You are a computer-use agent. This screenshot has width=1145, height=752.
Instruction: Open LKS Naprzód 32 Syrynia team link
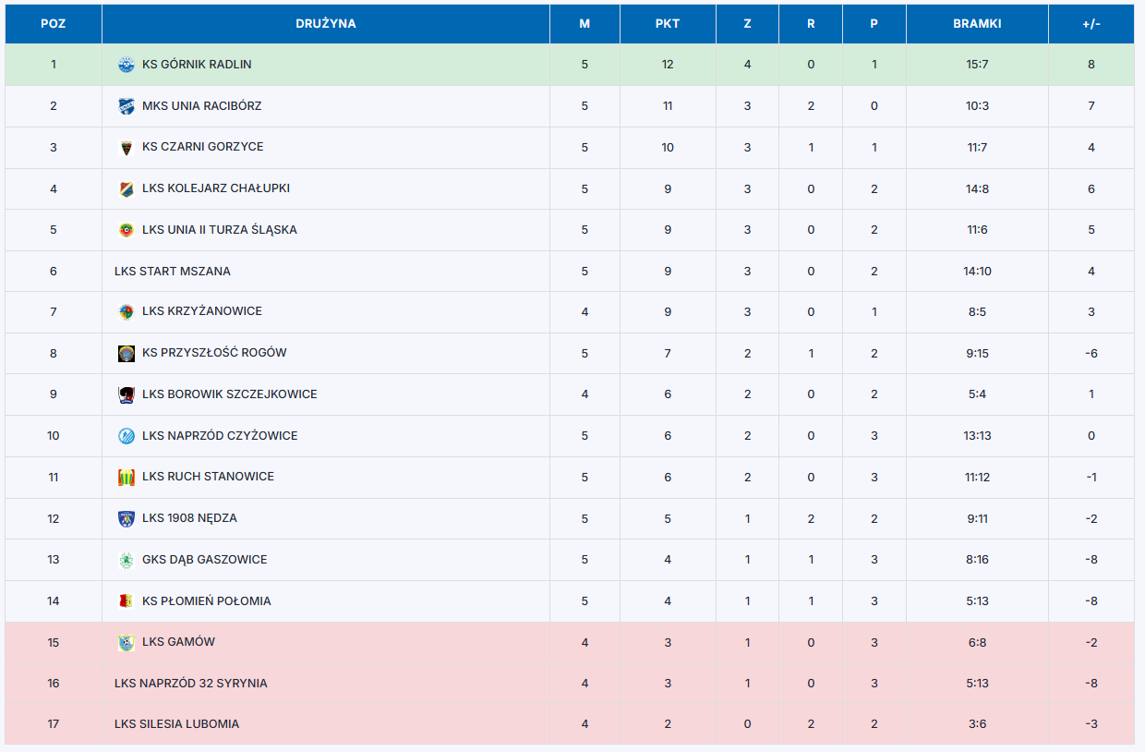(191, 684)
